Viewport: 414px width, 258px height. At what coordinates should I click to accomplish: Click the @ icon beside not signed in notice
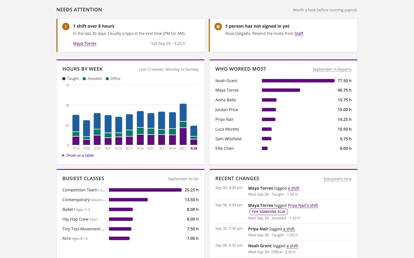218,26
